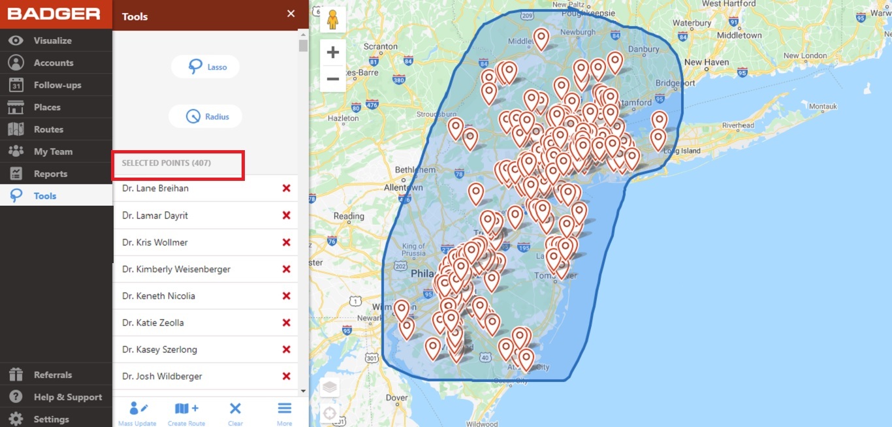
Task: Clear the selected points
Action: pyautogui.click(x=235, y=413)
